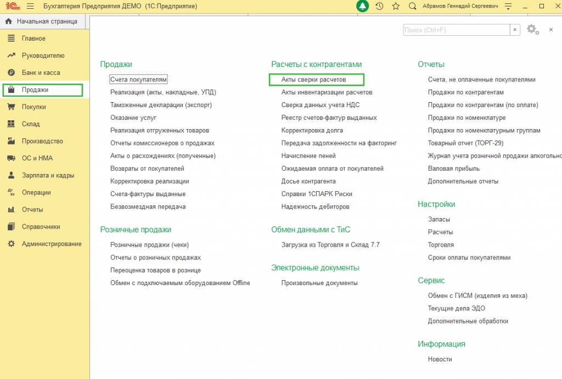Viewport: 562px width, 379px height.
Task: Open Сверка данных учета НДС
Action: pyautogui.click(x=321, y=105)
